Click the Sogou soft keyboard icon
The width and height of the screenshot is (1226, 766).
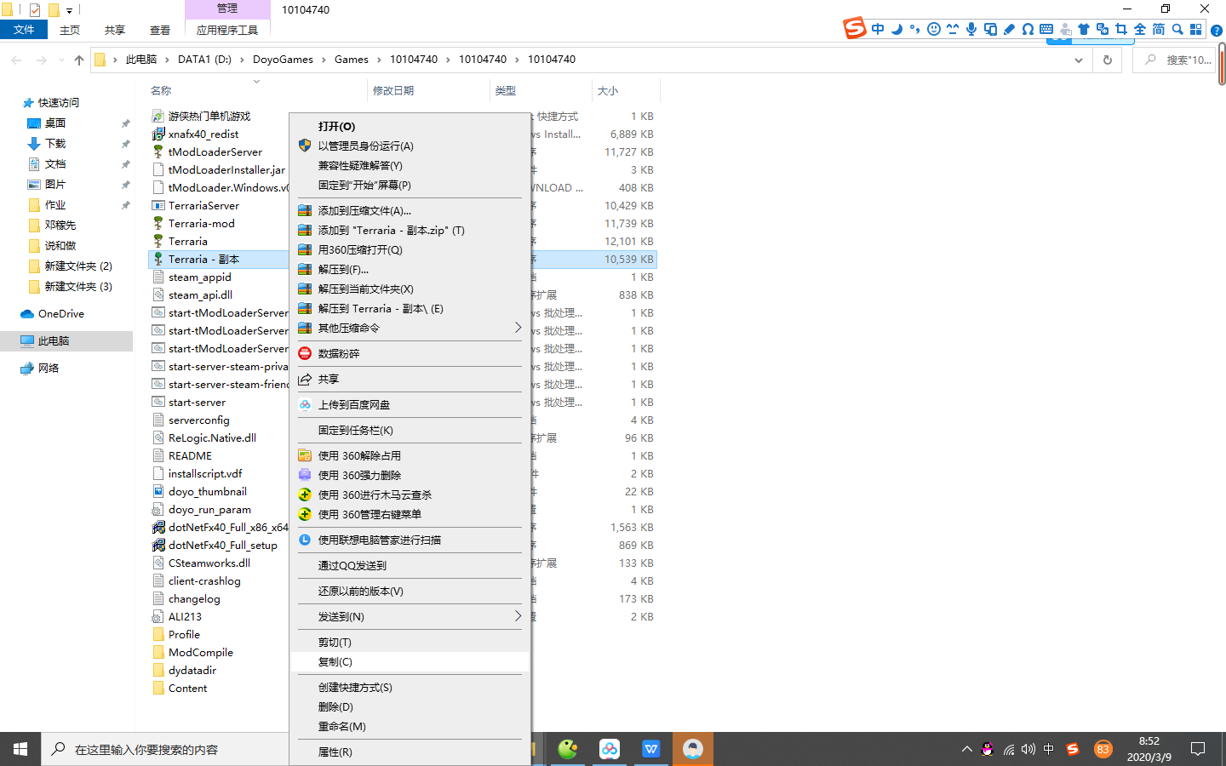click(x=1046, y=29)
